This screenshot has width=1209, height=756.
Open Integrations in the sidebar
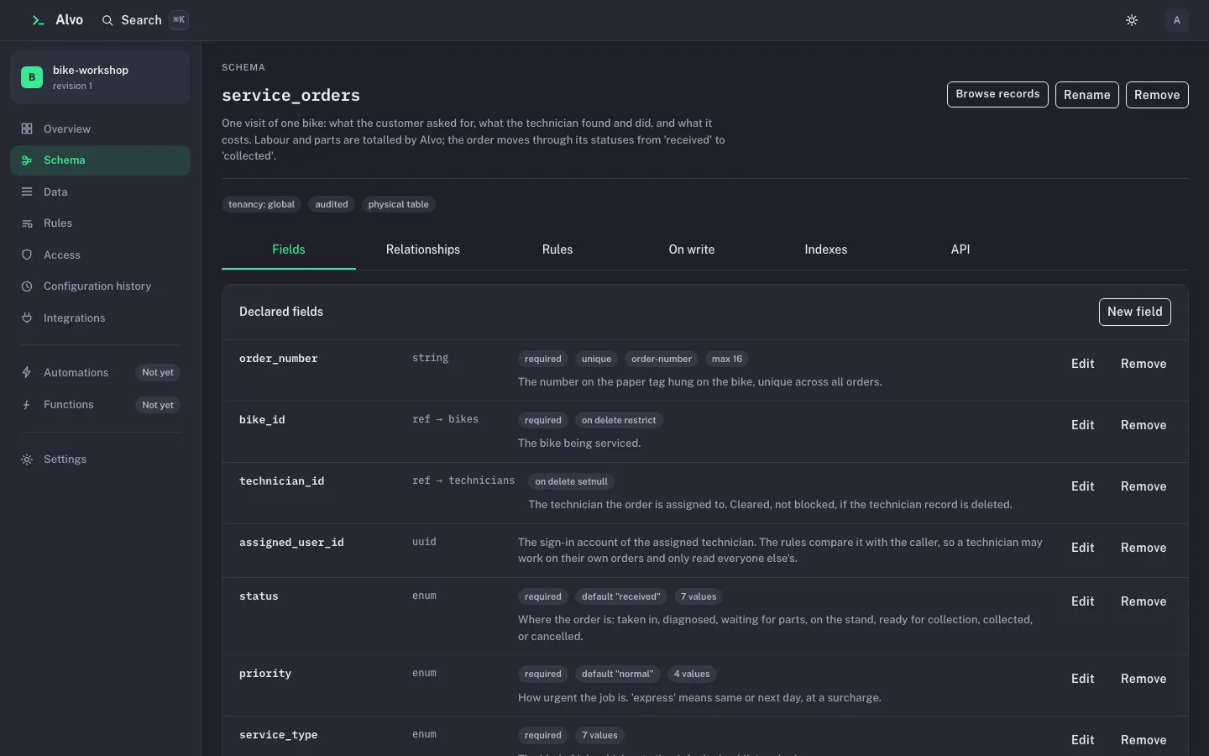(x=100, y=318)
